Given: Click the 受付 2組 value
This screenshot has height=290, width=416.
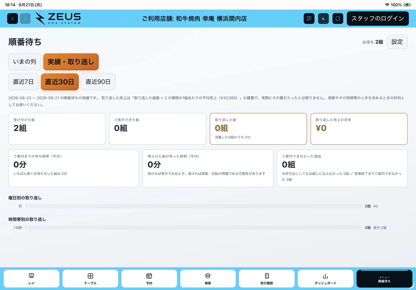Looking at the screenshot, I should (x=380, y=228).
